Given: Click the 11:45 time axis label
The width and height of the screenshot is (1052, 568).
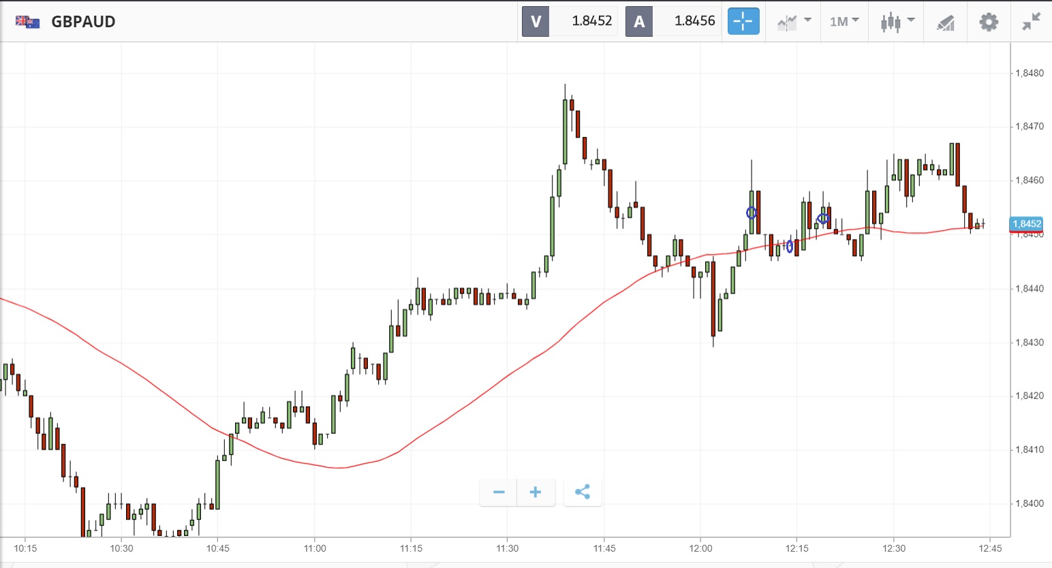Looking at the screenshot, I should click(x=604, y=548).
